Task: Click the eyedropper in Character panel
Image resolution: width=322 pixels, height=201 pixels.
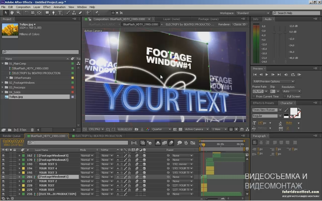Action: 286,110
